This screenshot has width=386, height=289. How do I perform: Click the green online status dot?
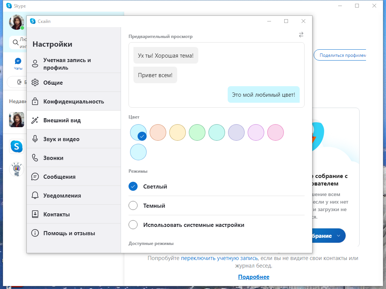22,28
